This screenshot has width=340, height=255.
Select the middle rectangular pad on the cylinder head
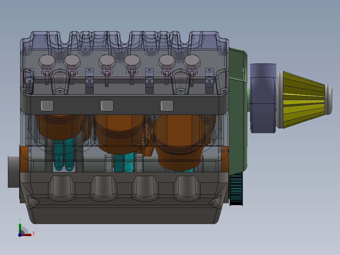pyautogui.click(x=107, y=106)
